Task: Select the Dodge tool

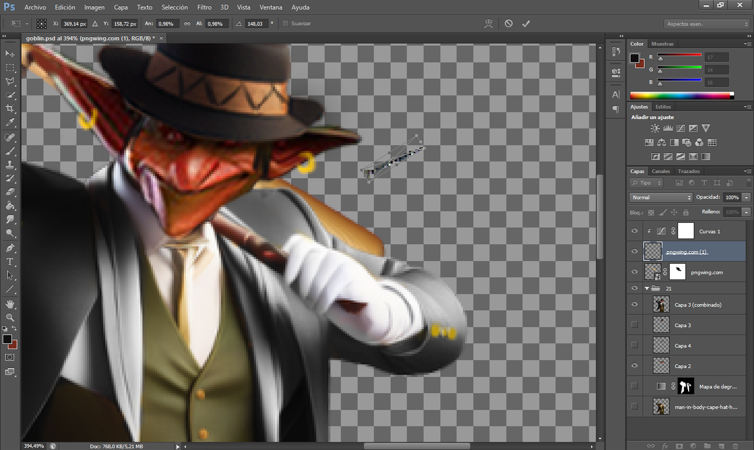Action: 10,233
